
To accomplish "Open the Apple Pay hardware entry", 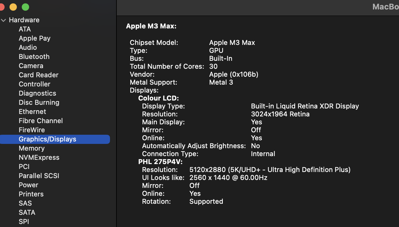I will coord(35,38).
